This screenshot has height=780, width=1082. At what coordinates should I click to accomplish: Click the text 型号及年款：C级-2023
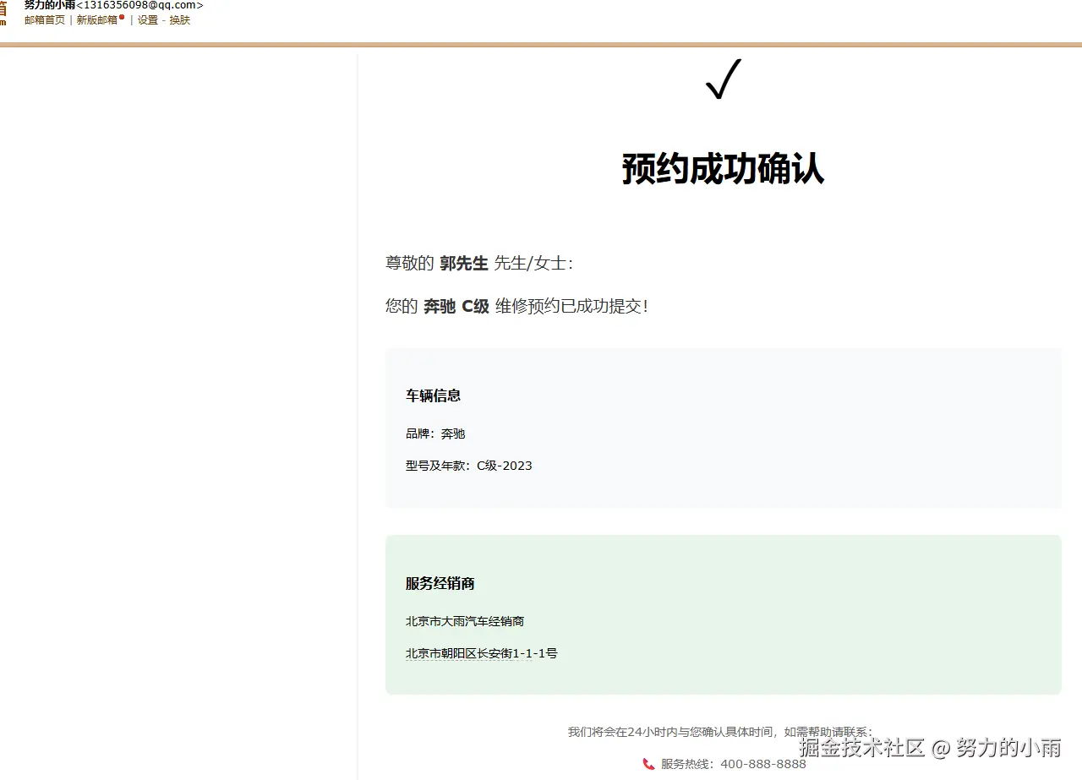(469, 466)
